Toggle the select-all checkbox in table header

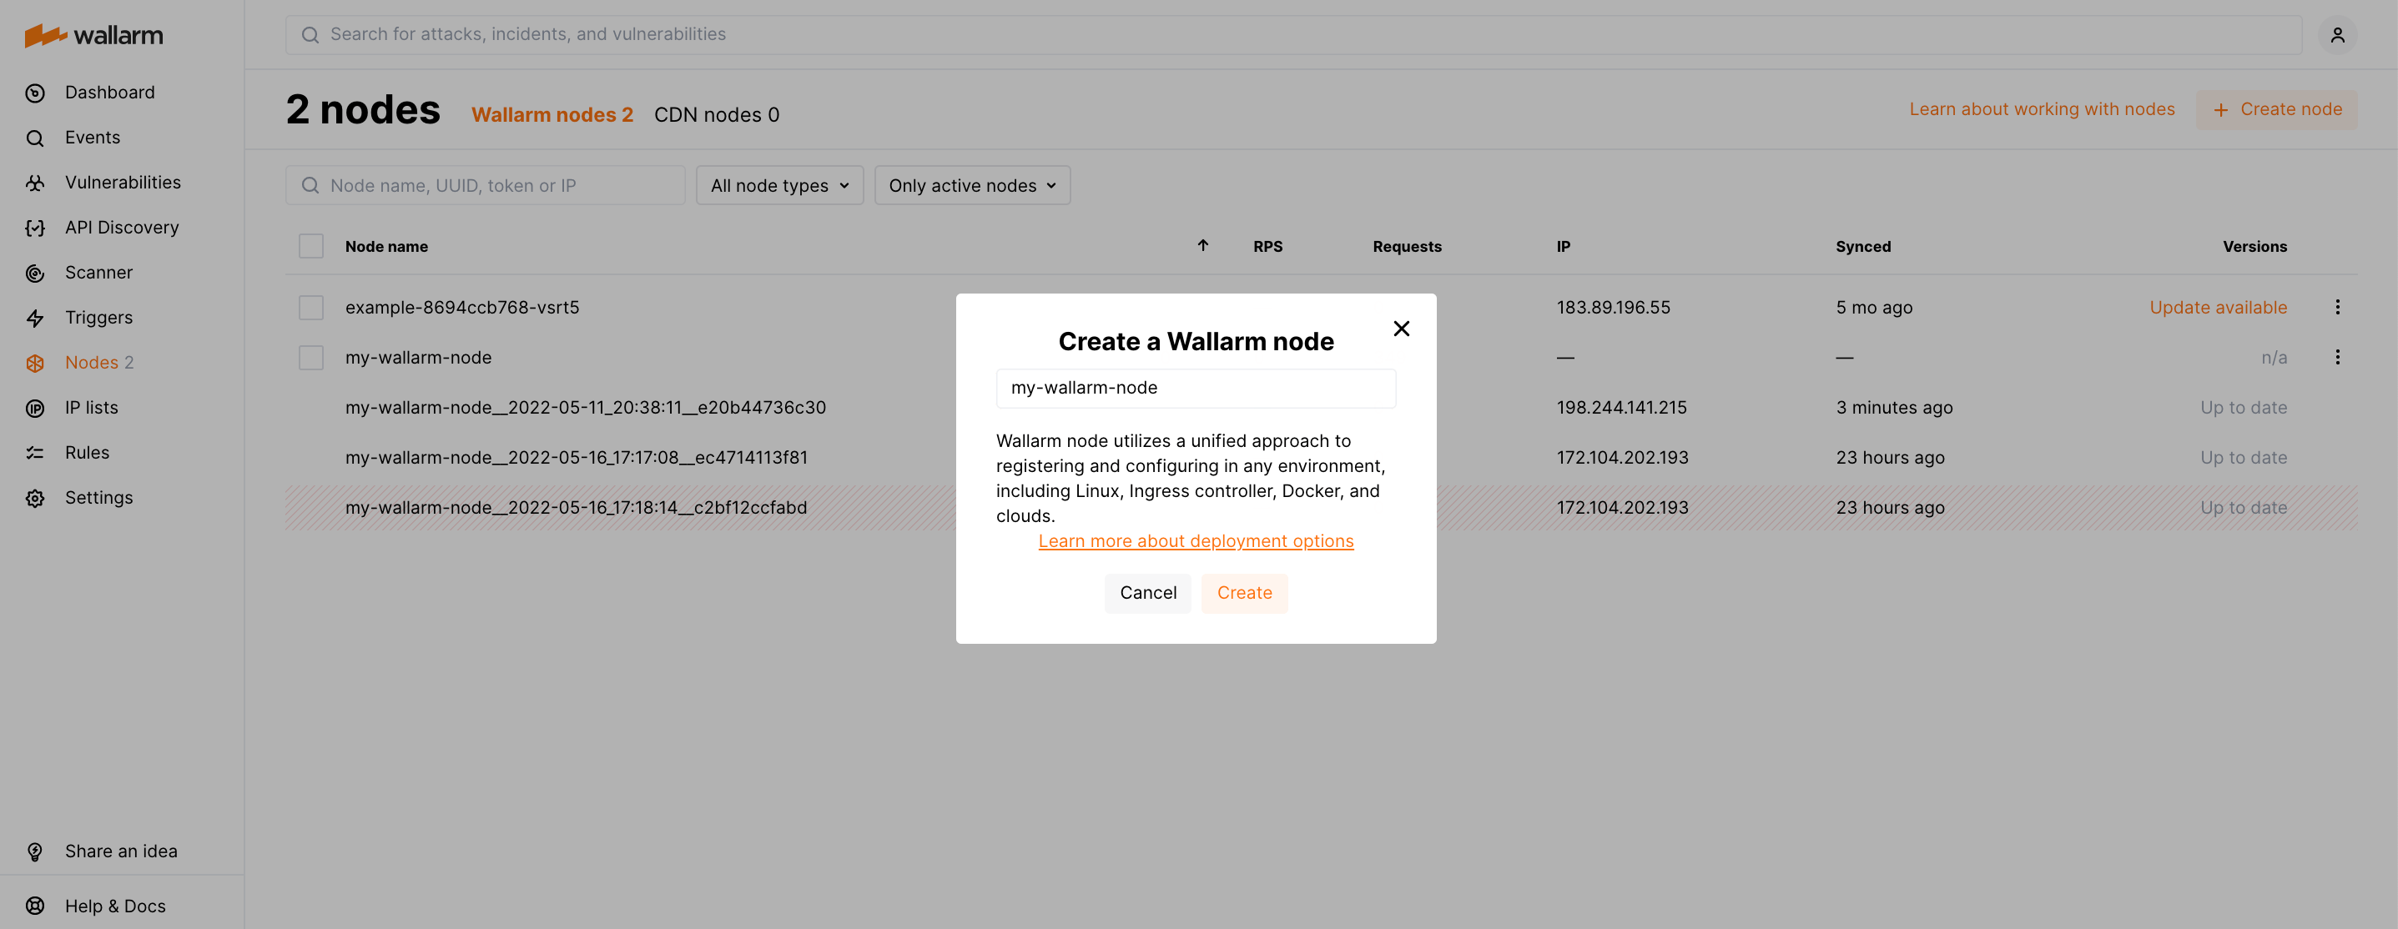[x=311, y=245]
